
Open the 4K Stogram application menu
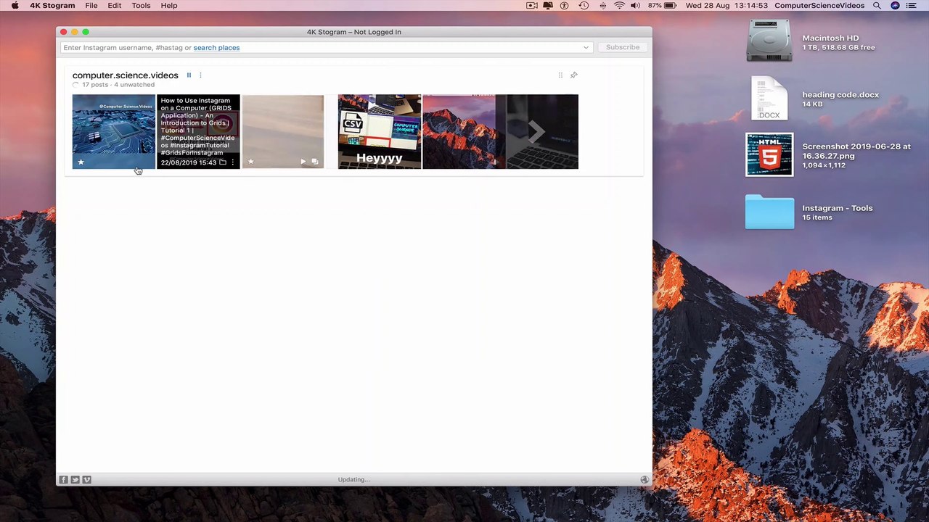click(x=52, y=5)
